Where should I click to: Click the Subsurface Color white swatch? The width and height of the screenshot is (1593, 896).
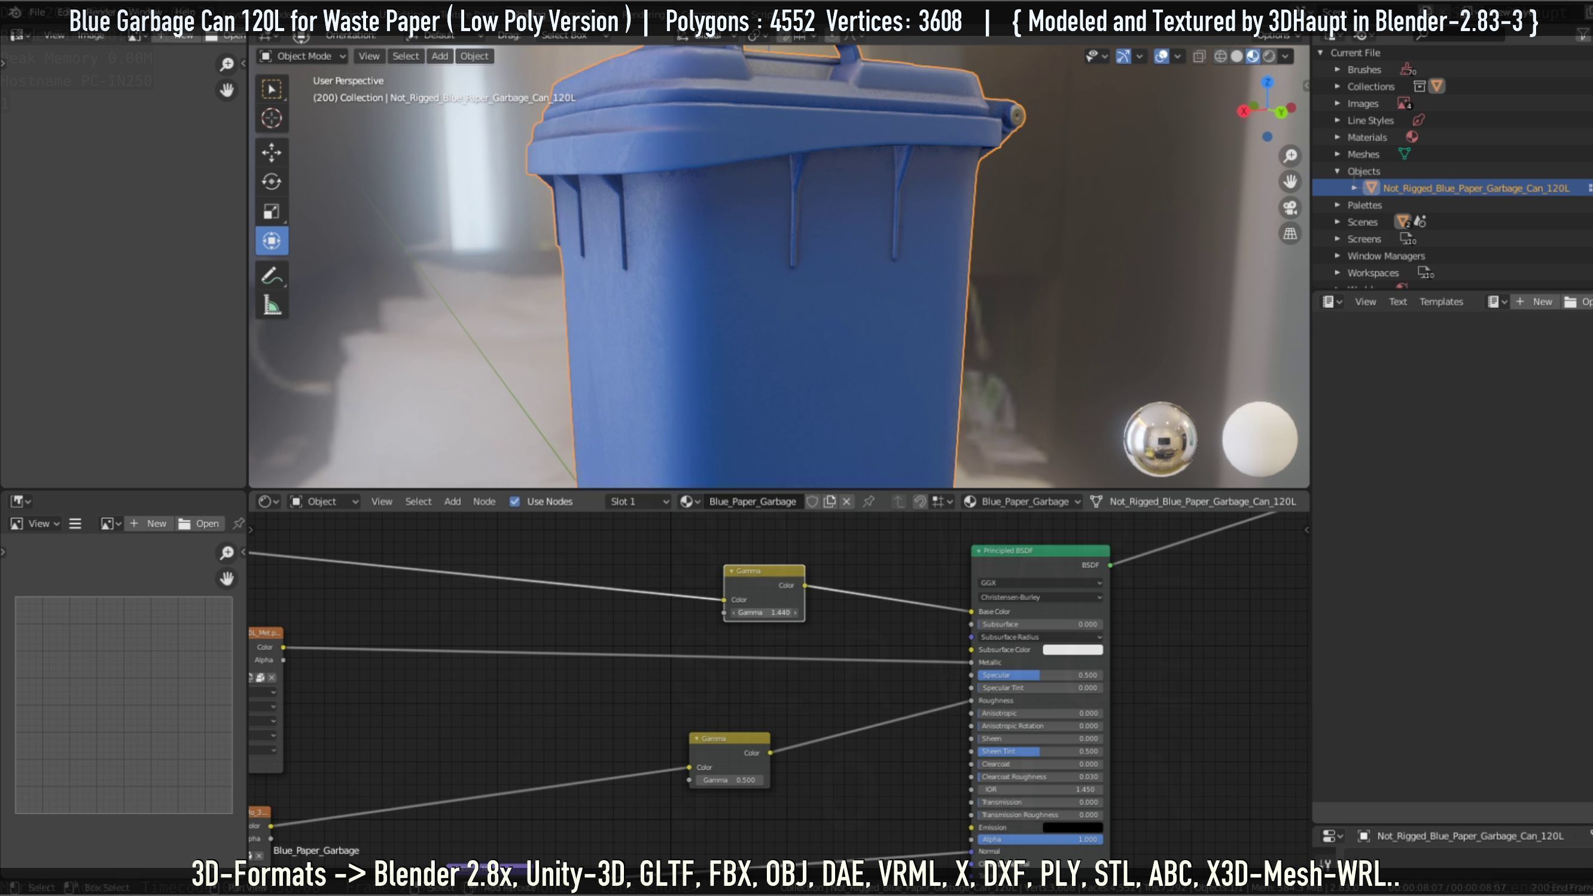click(1073, 650)
